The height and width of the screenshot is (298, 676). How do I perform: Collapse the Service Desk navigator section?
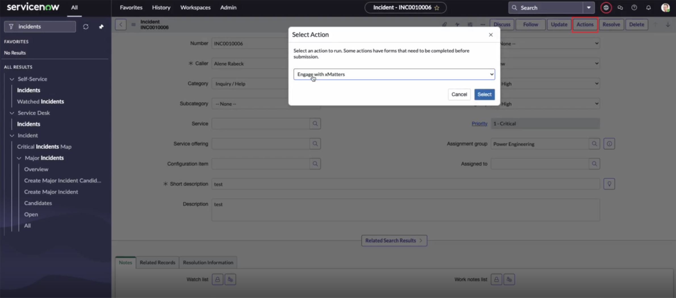pos(12,113)
